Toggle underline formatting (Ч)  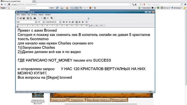pyautogui.click(x=70, y=22)
